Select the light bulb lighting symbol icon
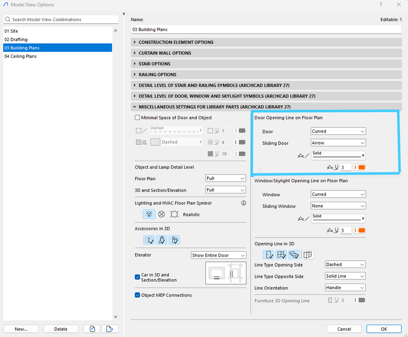 point(149,214)
